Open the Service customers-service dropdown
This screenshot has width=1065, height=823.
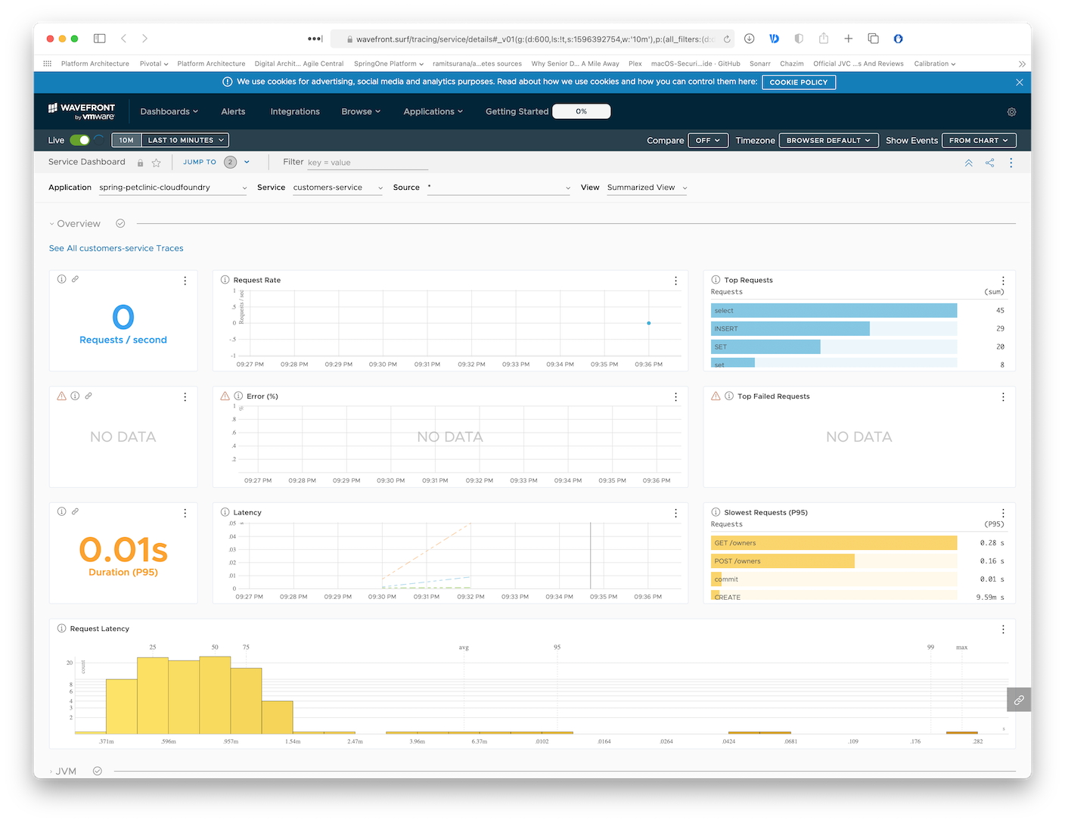point(337,188)
